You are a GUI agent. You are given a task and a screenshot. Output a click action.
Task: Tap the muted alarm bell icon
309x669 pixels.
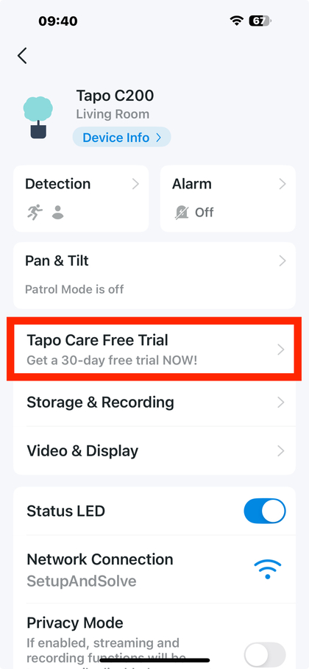tap(182, 212)
